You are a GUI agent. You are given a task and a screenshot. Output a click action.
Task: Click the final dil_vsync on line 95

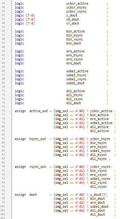pyautogui.click(x=99, y=187)
